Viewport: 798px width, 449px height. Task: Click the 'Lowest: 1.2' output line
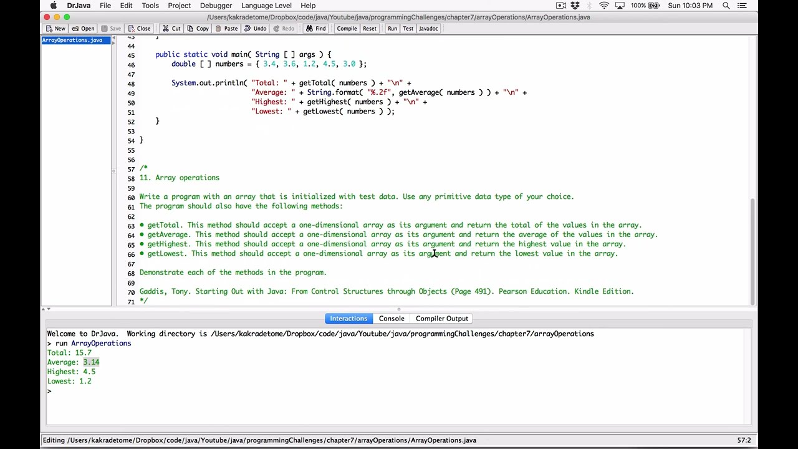point(69,381)
